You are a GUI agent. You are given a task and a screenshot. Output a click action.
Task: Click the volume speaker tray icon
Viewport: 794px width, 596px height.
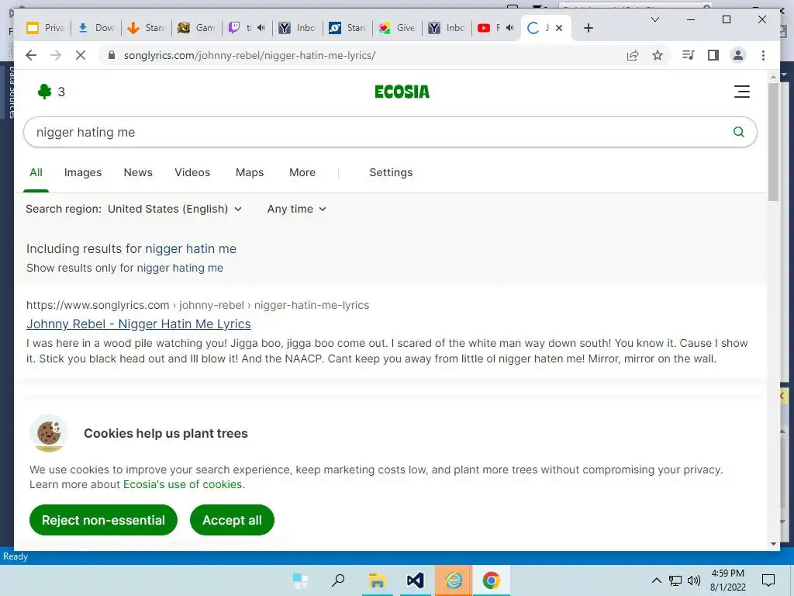(694, 580)
